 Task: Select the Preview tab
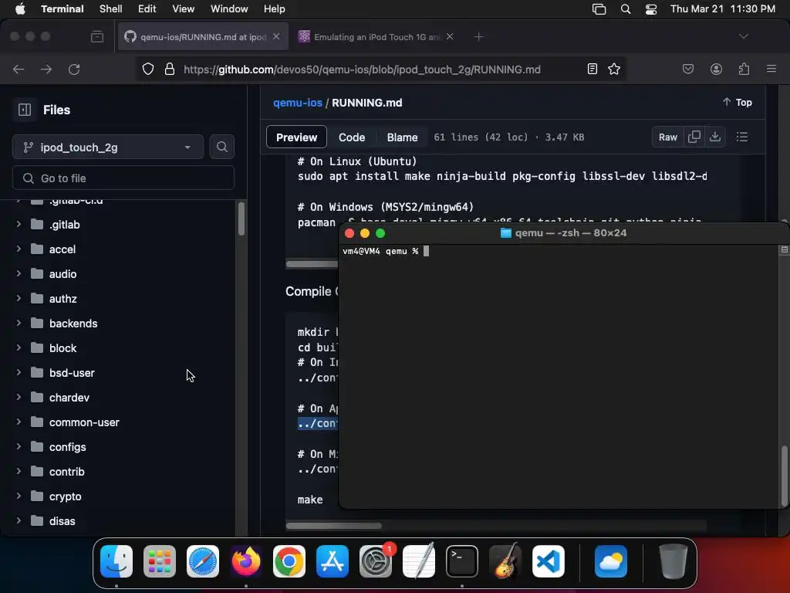click(296, 137)
